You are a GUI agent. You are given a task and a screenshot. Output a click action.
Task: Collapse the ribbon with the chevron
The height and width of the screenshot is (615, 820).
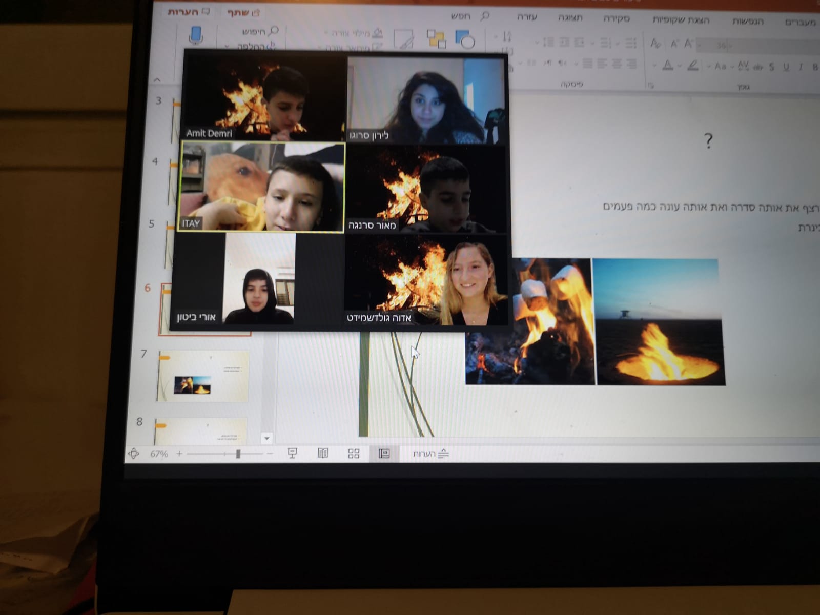pyautogui.click(x=157, y=79)
